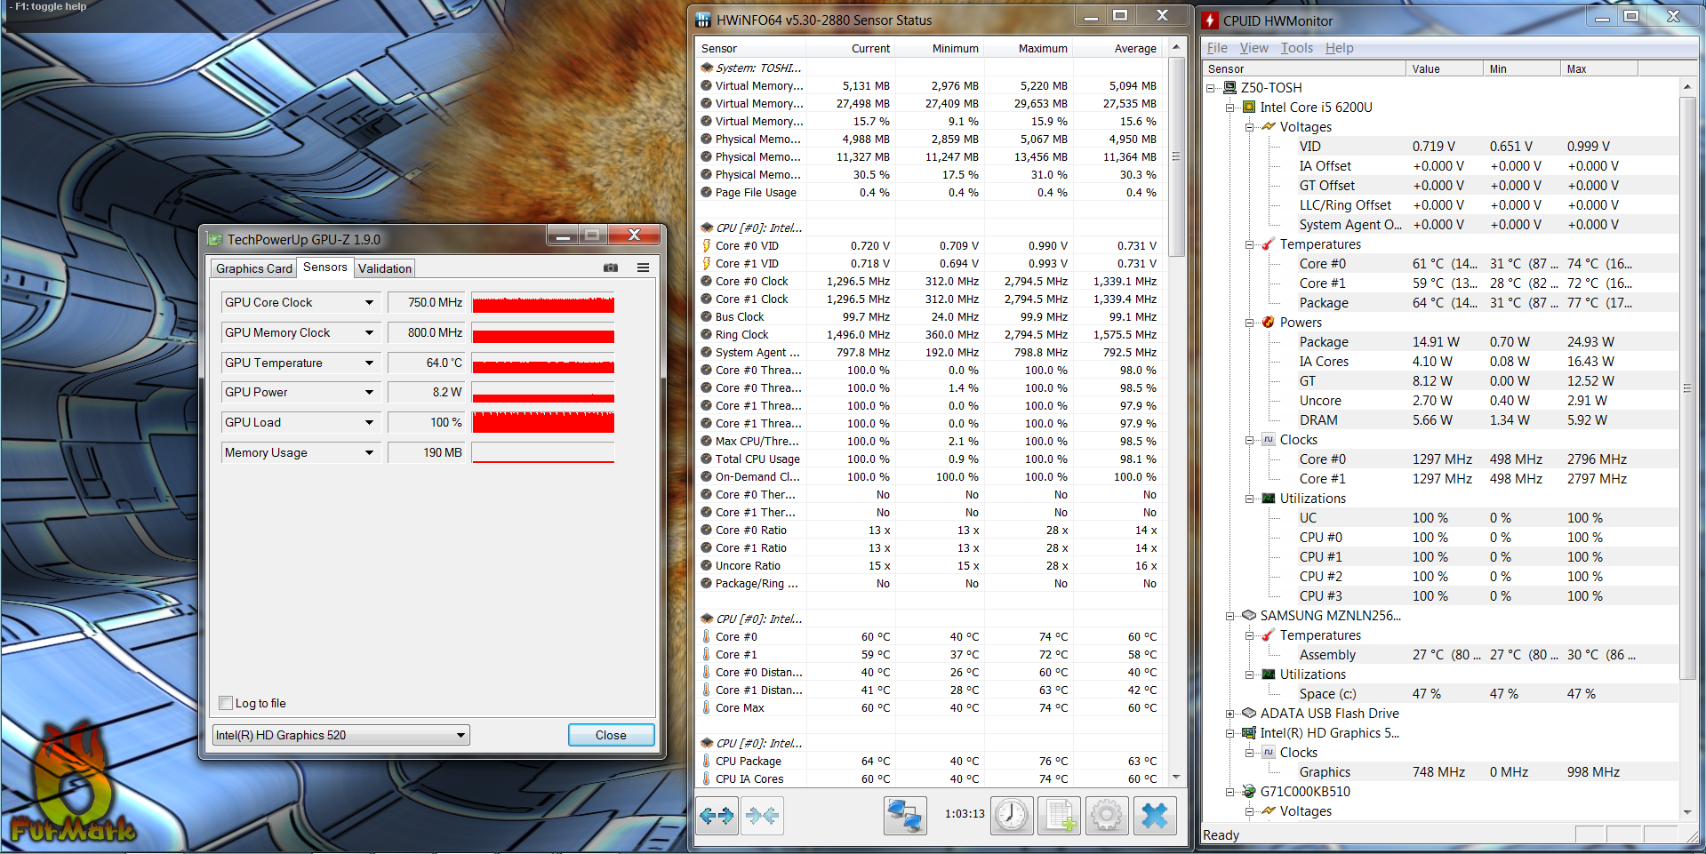
Task: Click thermometer icon beside CPU Package row
Action: (x=707, y=761)
